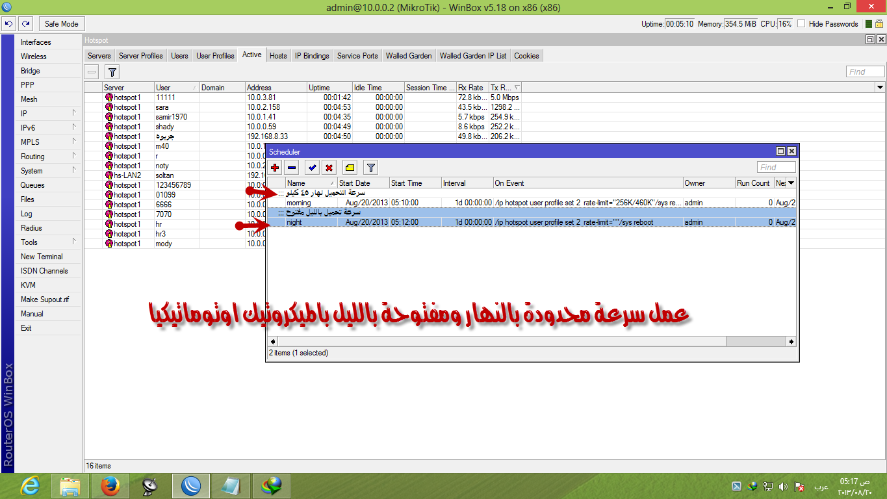Click the Filter funnel icon in Scheduler

pos(370,168)
